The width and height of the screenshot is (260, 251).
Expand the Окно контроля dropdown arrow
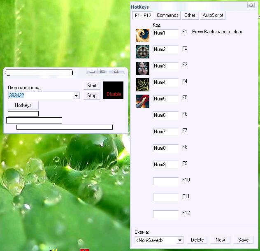point(76,96)
